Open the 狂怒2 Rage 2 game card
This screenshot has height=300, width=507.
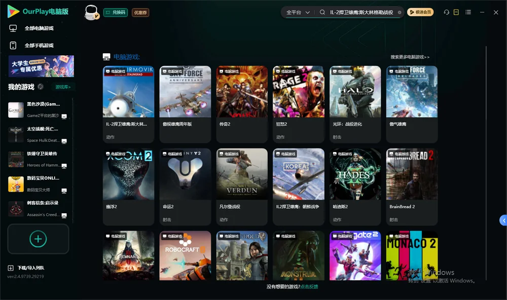pyautogui.click(x=299, y=104)
